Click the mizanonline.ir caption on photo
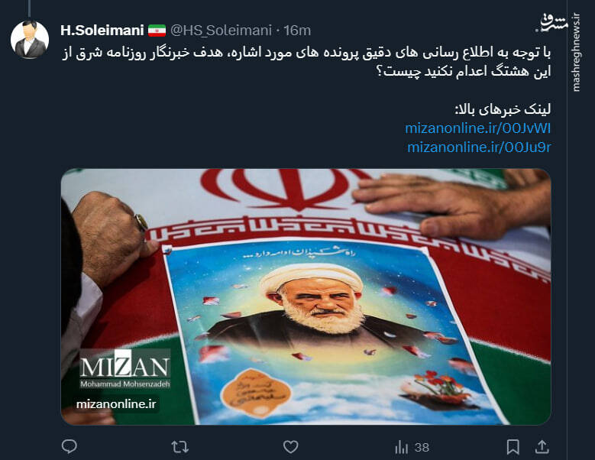Screen dimensions: 595x460 tap(116, 404)
